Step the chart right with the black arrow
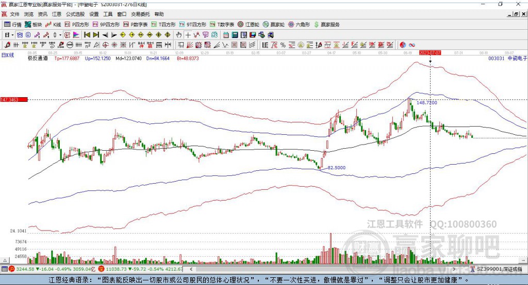This screenshot has height=285, width=528. coord(114,35)
